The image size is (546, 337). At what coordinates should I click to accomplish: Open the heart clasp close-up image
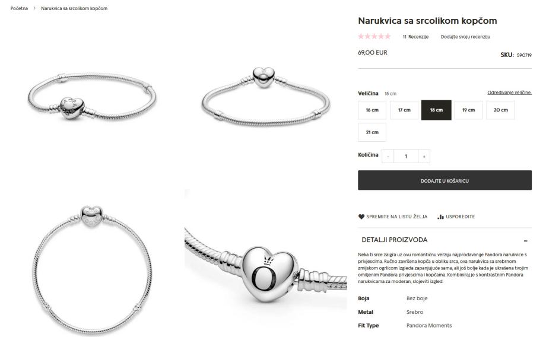[266, 263]
